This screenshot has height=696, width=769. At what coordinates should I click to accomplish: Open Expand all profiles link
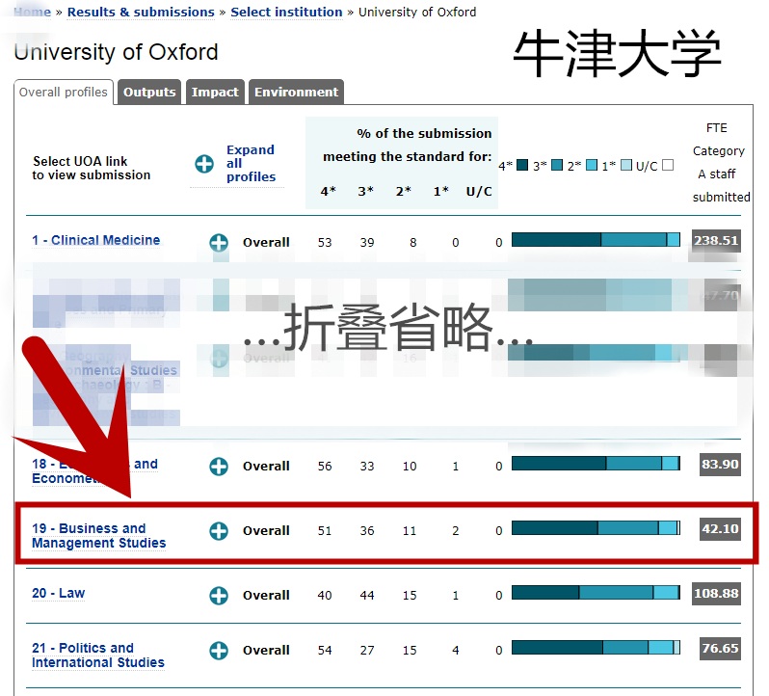pyautogui.click(x=251, y=163)
